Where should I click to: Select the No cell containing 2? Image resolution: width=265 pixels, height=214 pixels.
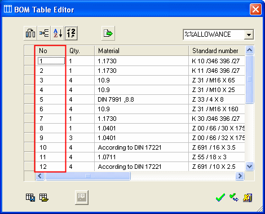51,71
